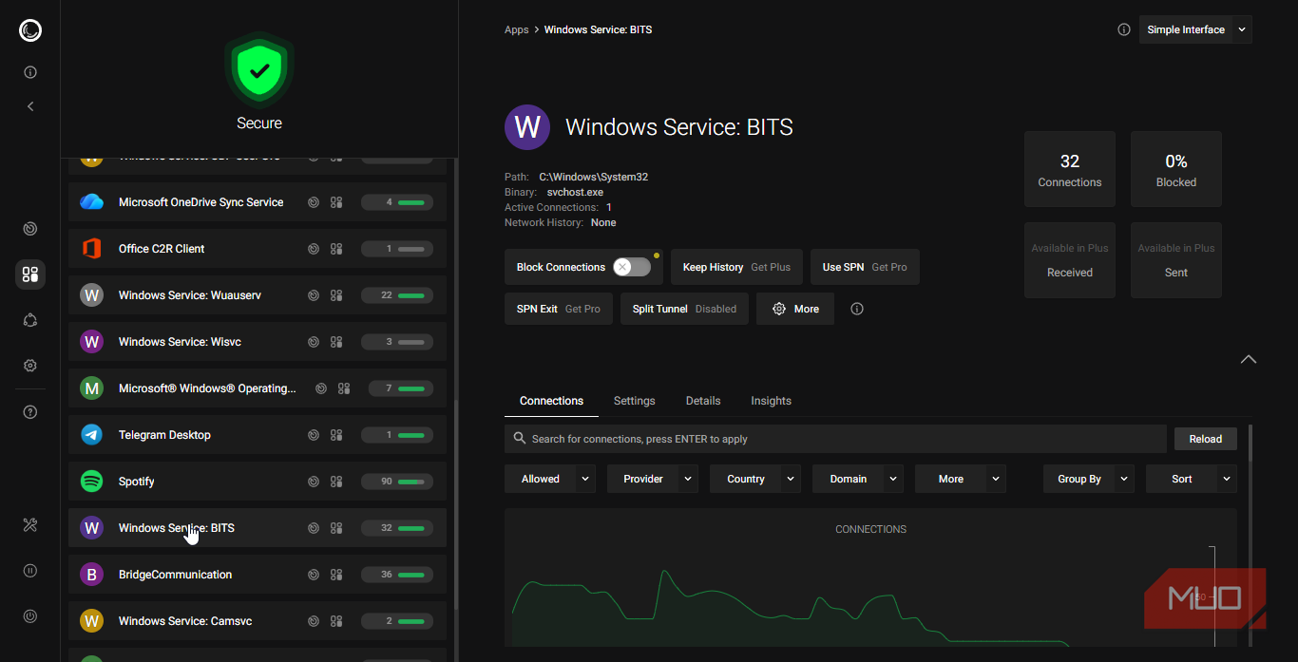The height and width of the screenshot is (662, 1298).
Task: Open the SPN icon in sidebar
Action: click(30, 320)
